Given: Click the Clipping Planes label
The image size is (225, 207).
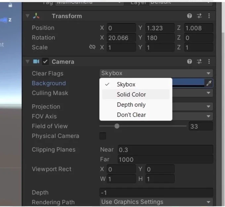Looking at the screenshot, I should click(x=54, y=149).
